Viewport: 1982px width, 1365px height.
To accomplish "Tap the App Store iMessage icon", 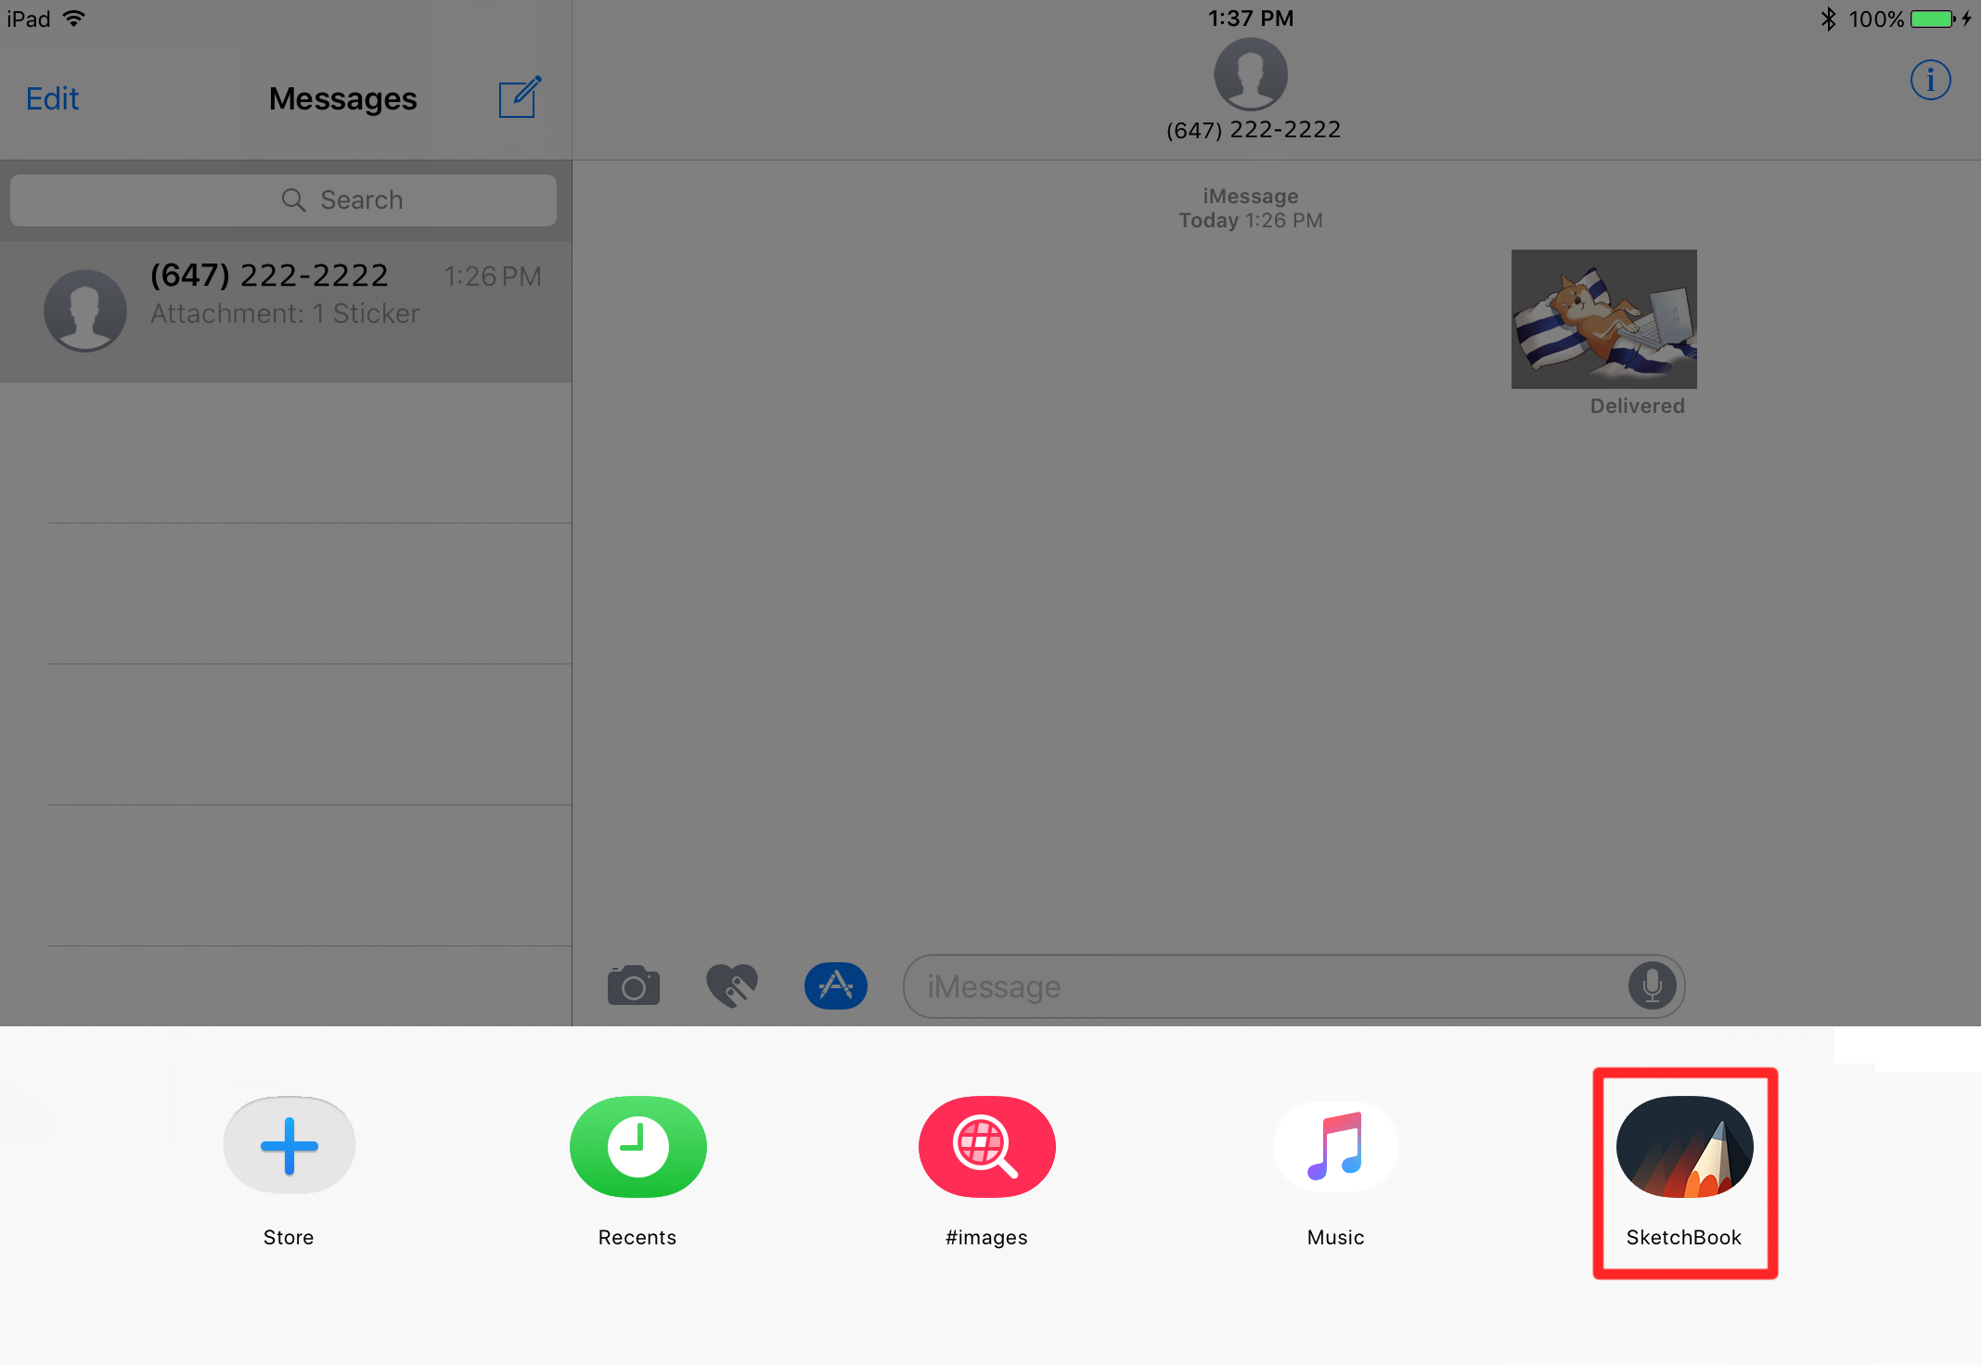I will pyautogui.click(x=839, y=986).
